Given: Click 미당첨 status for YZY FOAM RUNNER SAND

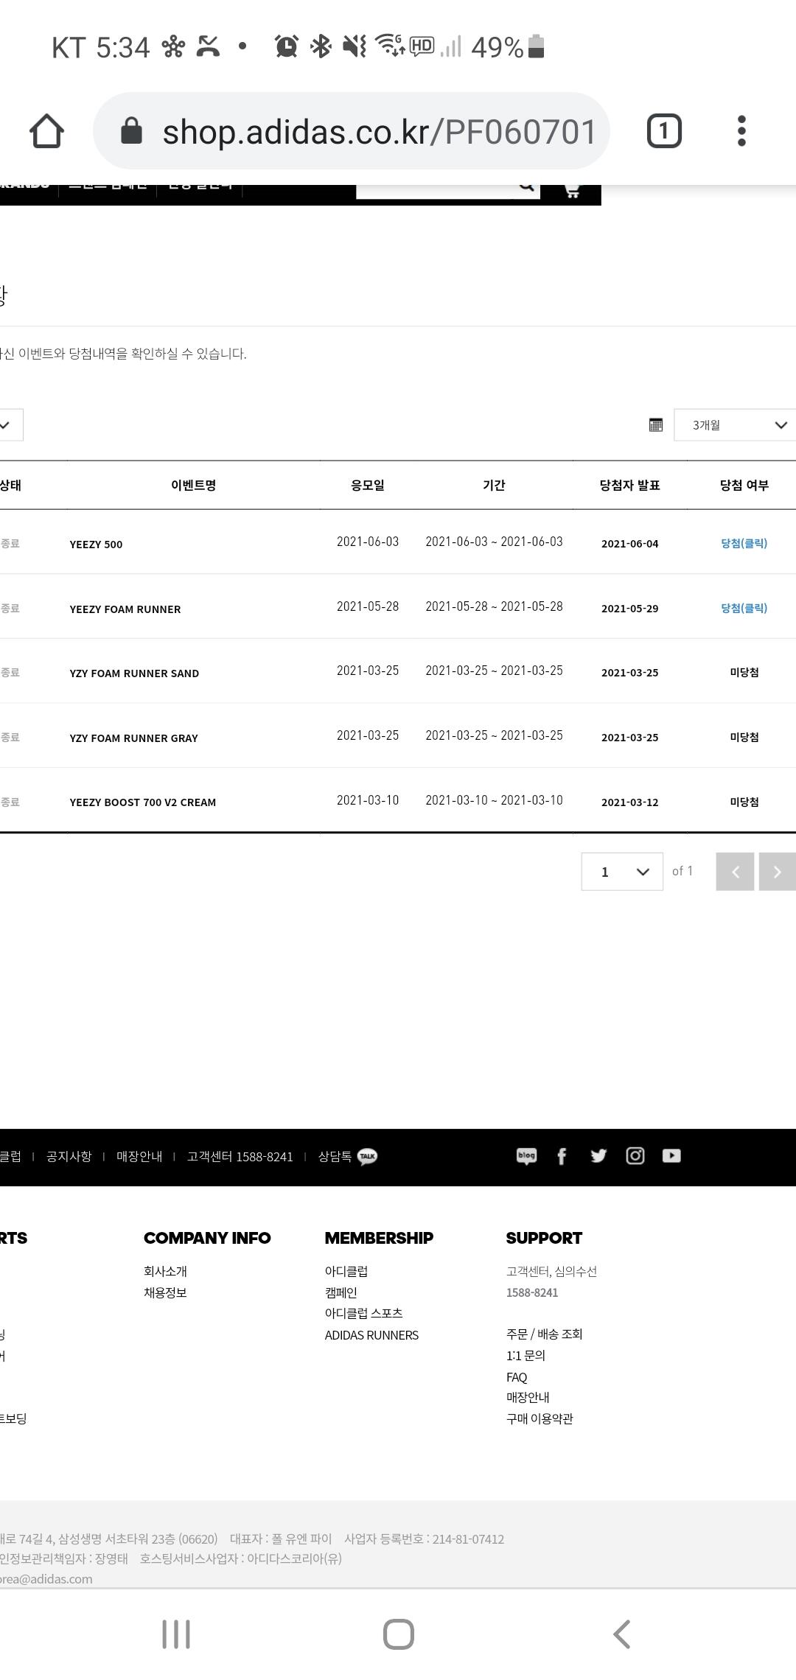Looking at the screenshot, I should click(744, 672).
